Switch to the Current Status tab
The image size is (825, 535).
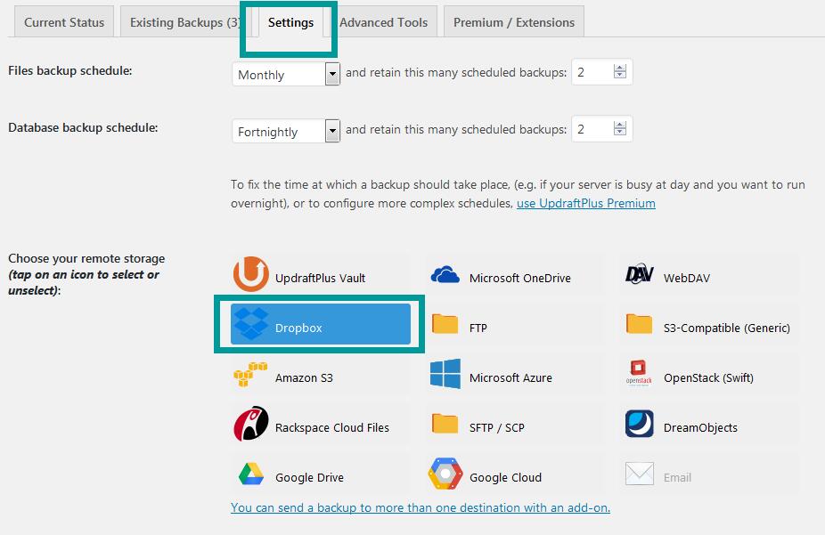pos(64,22)
